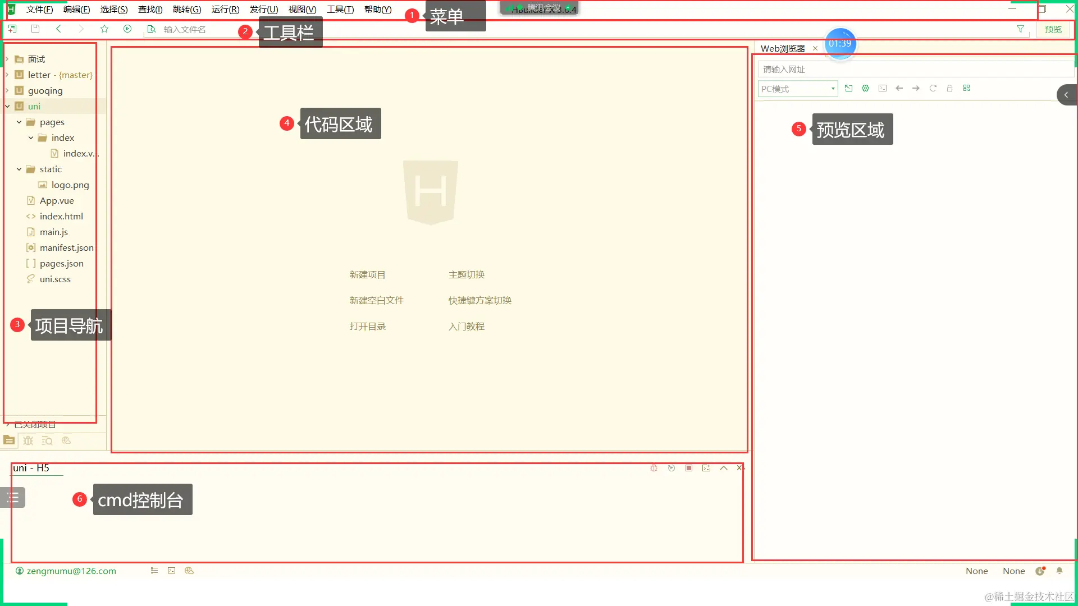Image resolution: width=1078 pixels, height=606 pixels.
Task: Open the 运行(R) menu
Action: tap(225, 10)
